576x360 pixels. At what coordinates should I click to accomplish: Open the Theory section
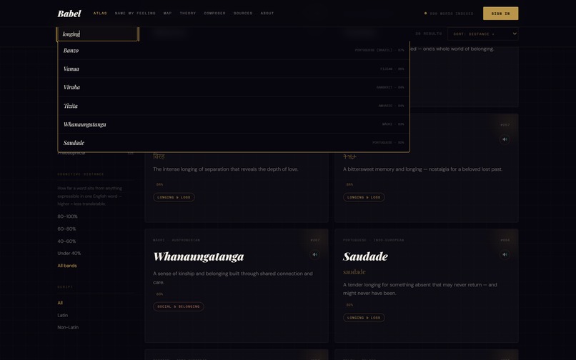point(188,14)
